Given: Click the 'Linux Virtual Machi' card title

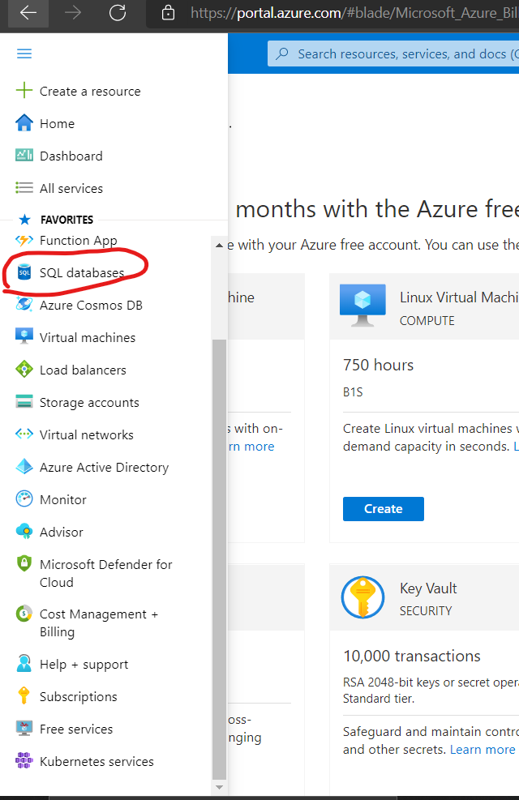Looking at the screenshot, I should (459, 297).
